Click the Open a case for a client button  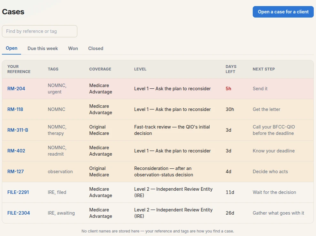283,12
